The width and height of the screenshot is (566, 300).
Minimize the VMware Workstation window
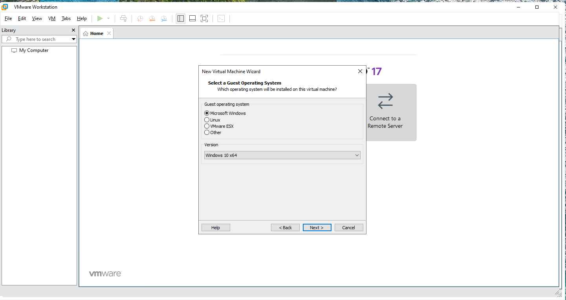(519, 7)
